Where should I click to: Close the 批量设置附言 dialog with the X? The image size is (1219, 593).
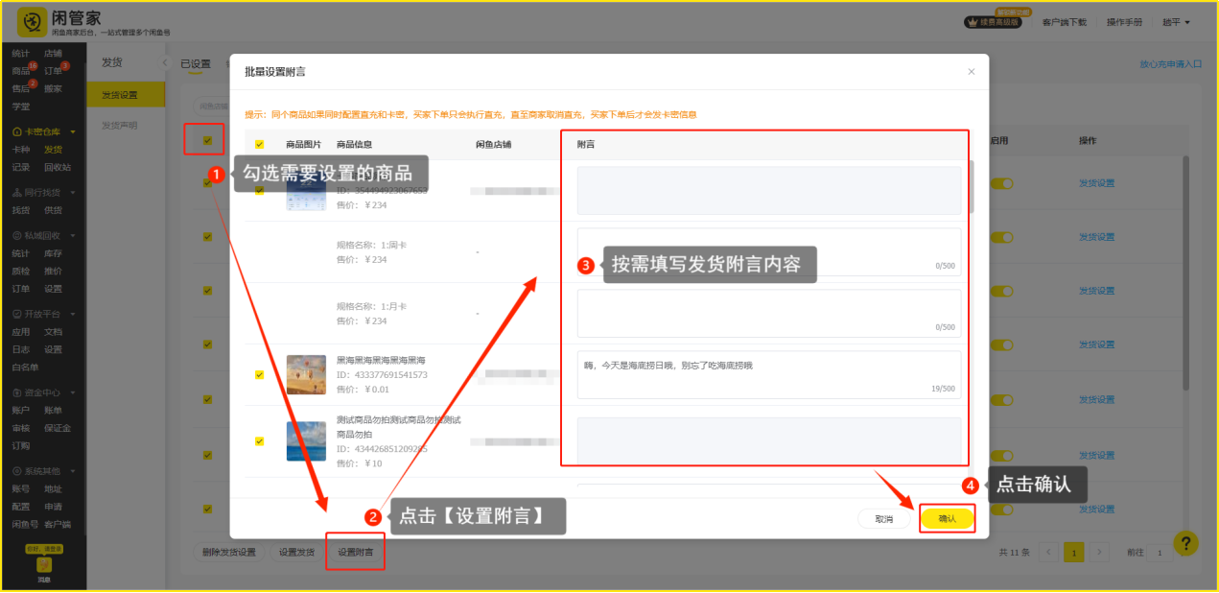(x=971, y=72)
